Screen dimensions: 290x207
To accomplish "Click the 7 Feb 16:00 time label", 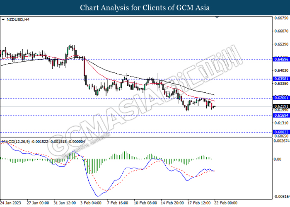I will point(118,203).
